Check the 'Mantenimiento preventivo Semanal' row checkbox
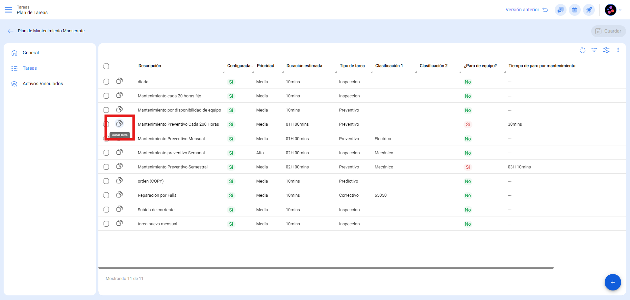Screen dimensions: 630x300 pos(106,153)
